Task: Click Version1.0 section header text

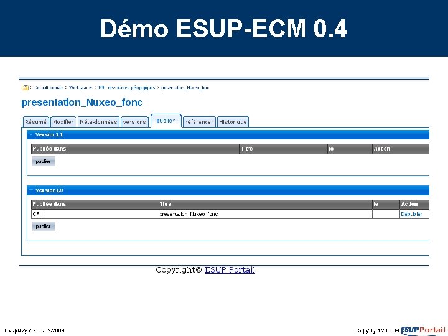Action: point(49,190)
